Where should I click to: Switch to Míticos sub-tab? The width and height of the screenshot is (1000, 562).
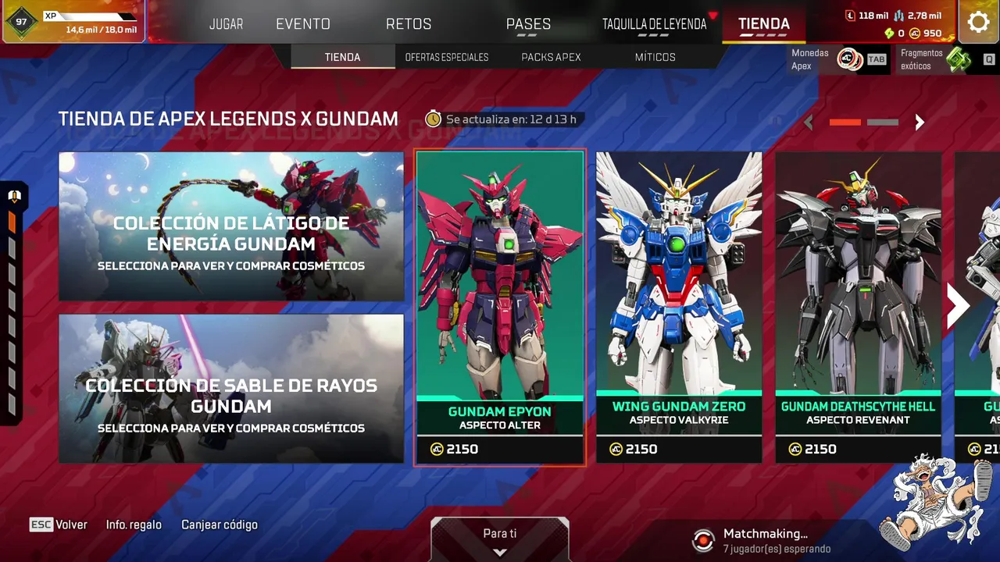click(x=655, y=57)
